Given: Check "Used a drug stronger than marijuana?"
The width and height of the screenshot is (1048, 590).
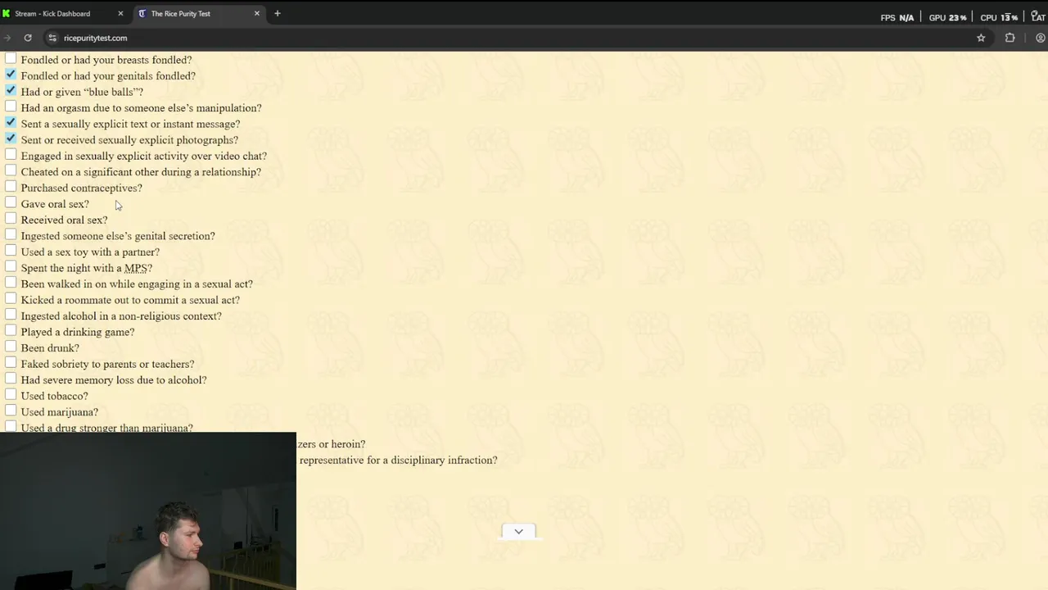Looking at the screenshot, I should pyautogui.click(x=11, y=427).
